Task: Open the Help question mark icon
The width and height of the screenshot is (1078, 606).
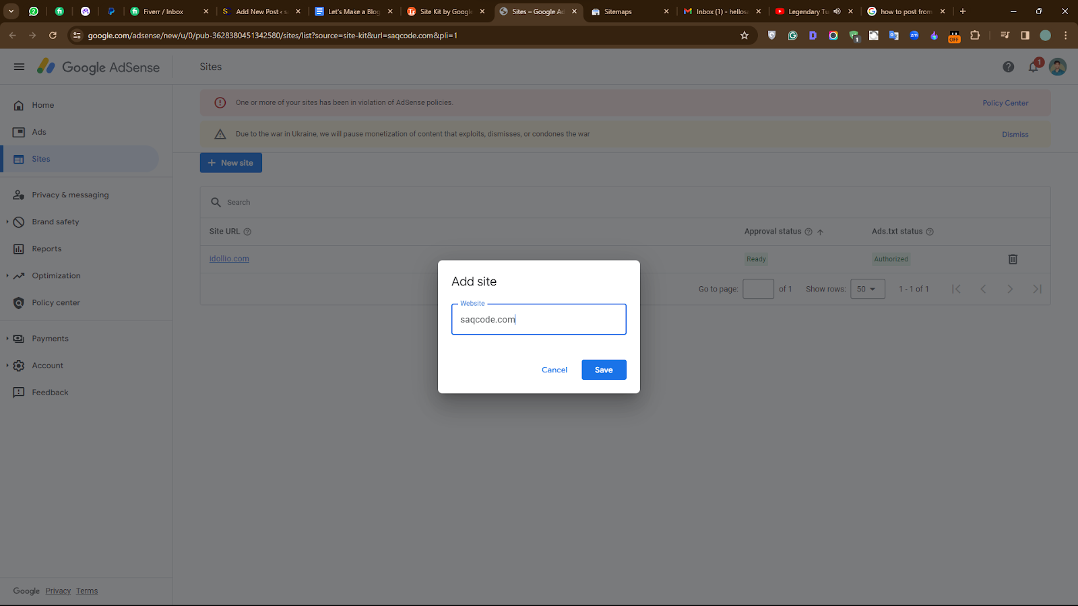Action: click(x=1008, y=67)
